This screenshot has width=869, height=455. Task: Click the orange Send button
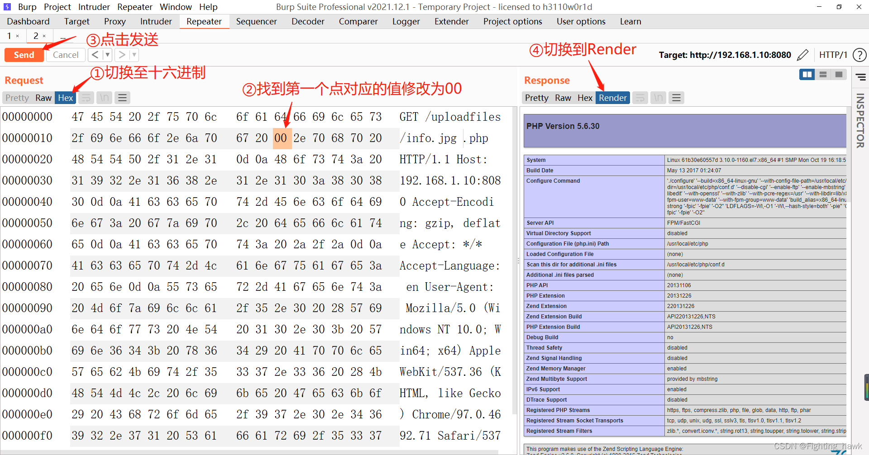(24, 55)
